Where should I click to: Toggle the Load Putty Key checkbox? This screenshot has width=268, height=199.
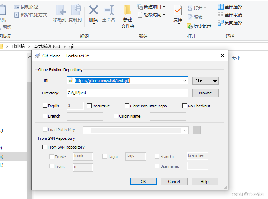click(45, 129)
